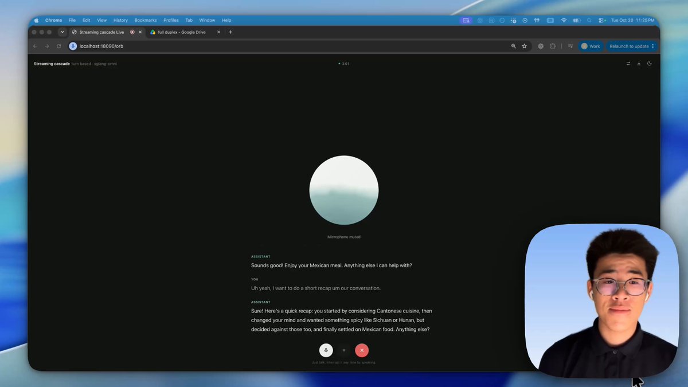Open Spotlight search in the menu bar
Viewport: 688px width, 387px height.
pos(589,20)
